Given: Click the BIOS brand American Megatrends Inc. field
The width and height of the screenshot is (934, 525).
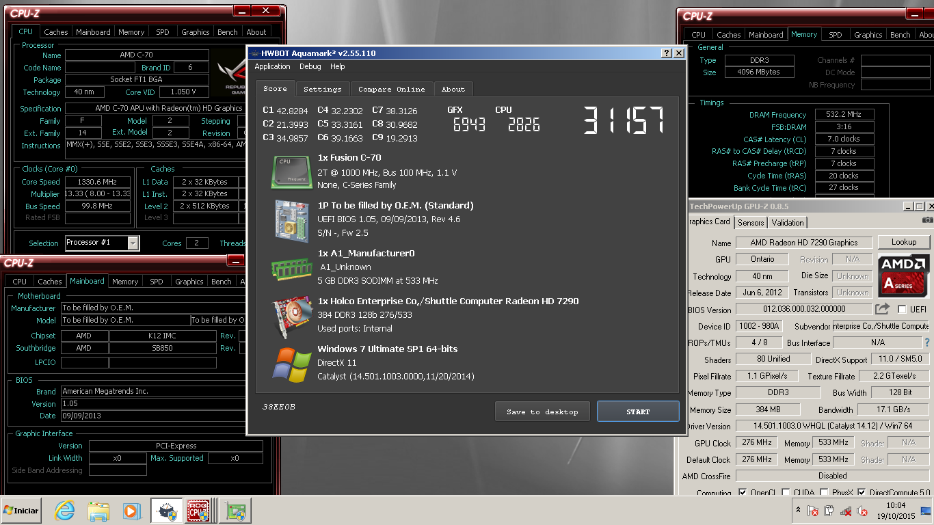Looking at the screenshot, I should tap(153, 392).
